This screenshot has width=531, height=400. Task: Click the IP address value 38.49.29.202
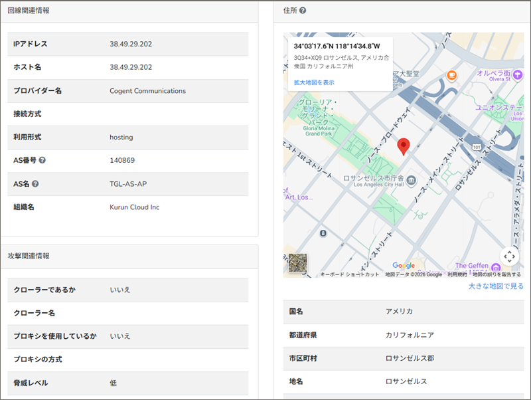point(131,44)
